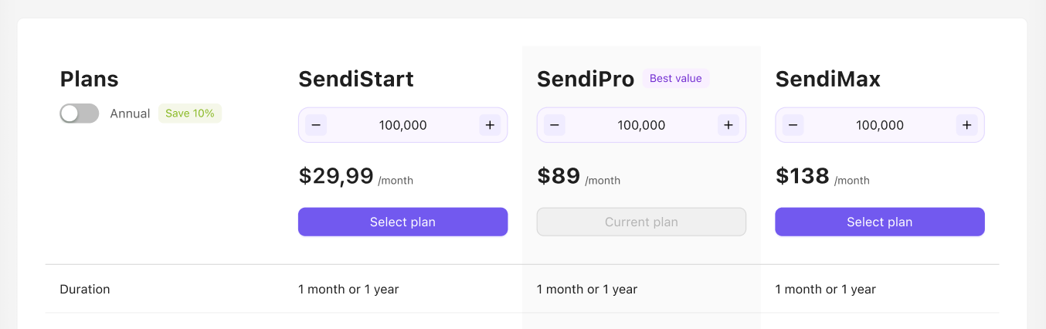Click the SendiPro plan heading
This screenshot has height=329, width=1046.
pyautogui.click(x=586, y=79)
